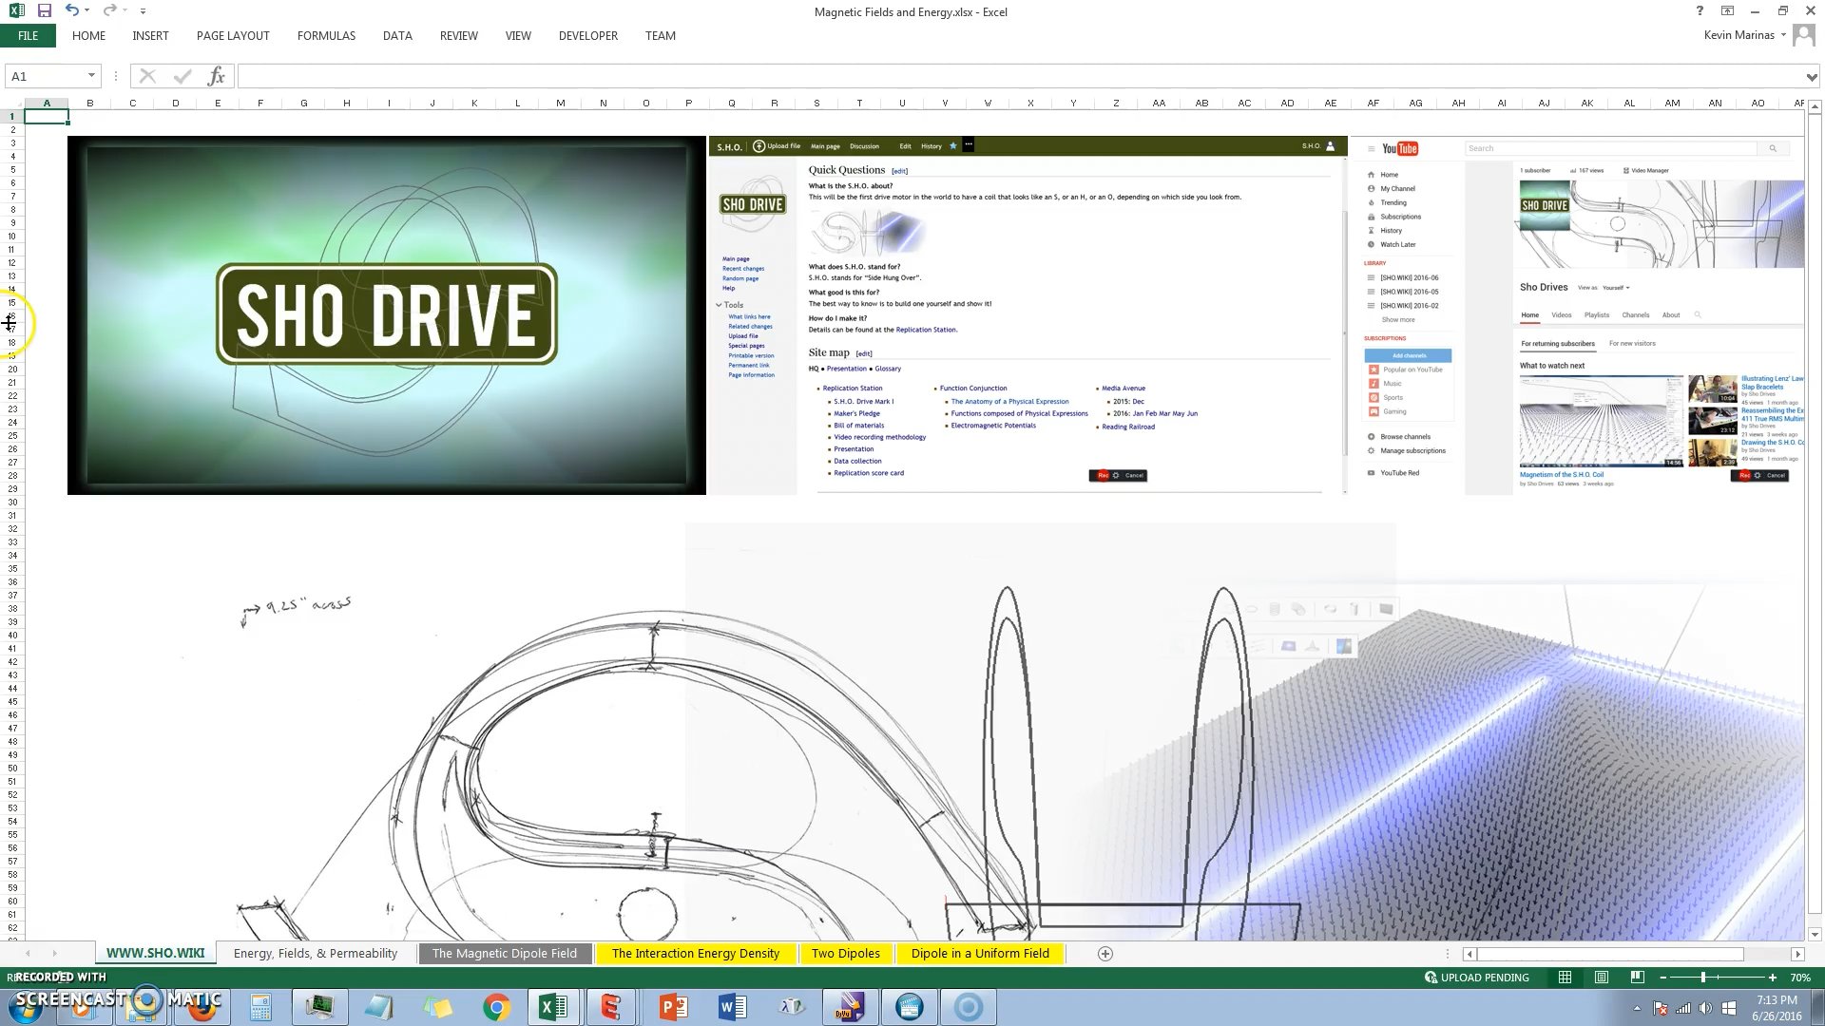
Task: Click the horizontal scrollbar right arrow
Action: pyautogui.click(x=1796, y=954)
